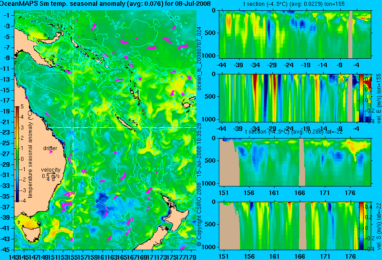Click the '500' depth label of the top section

210,33
